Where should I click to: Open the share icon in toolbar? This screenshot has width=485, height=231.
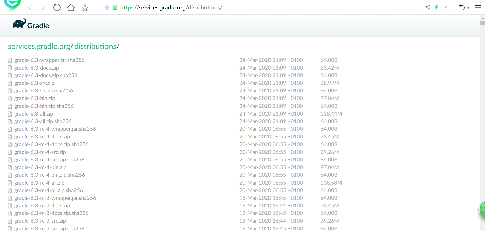coord(428,7)
